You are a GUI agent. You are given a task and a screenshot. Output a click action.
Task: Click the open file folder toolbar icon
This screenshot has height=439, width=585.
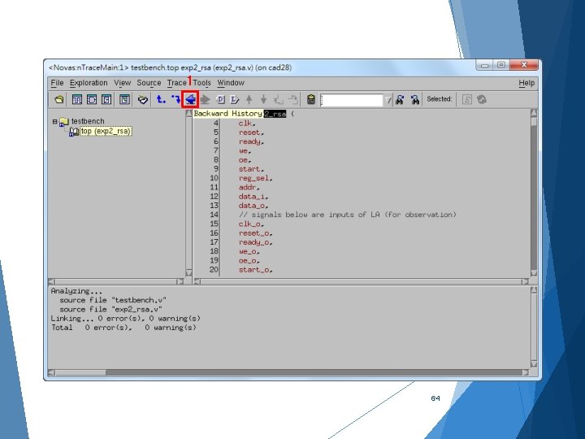[59, 100]
